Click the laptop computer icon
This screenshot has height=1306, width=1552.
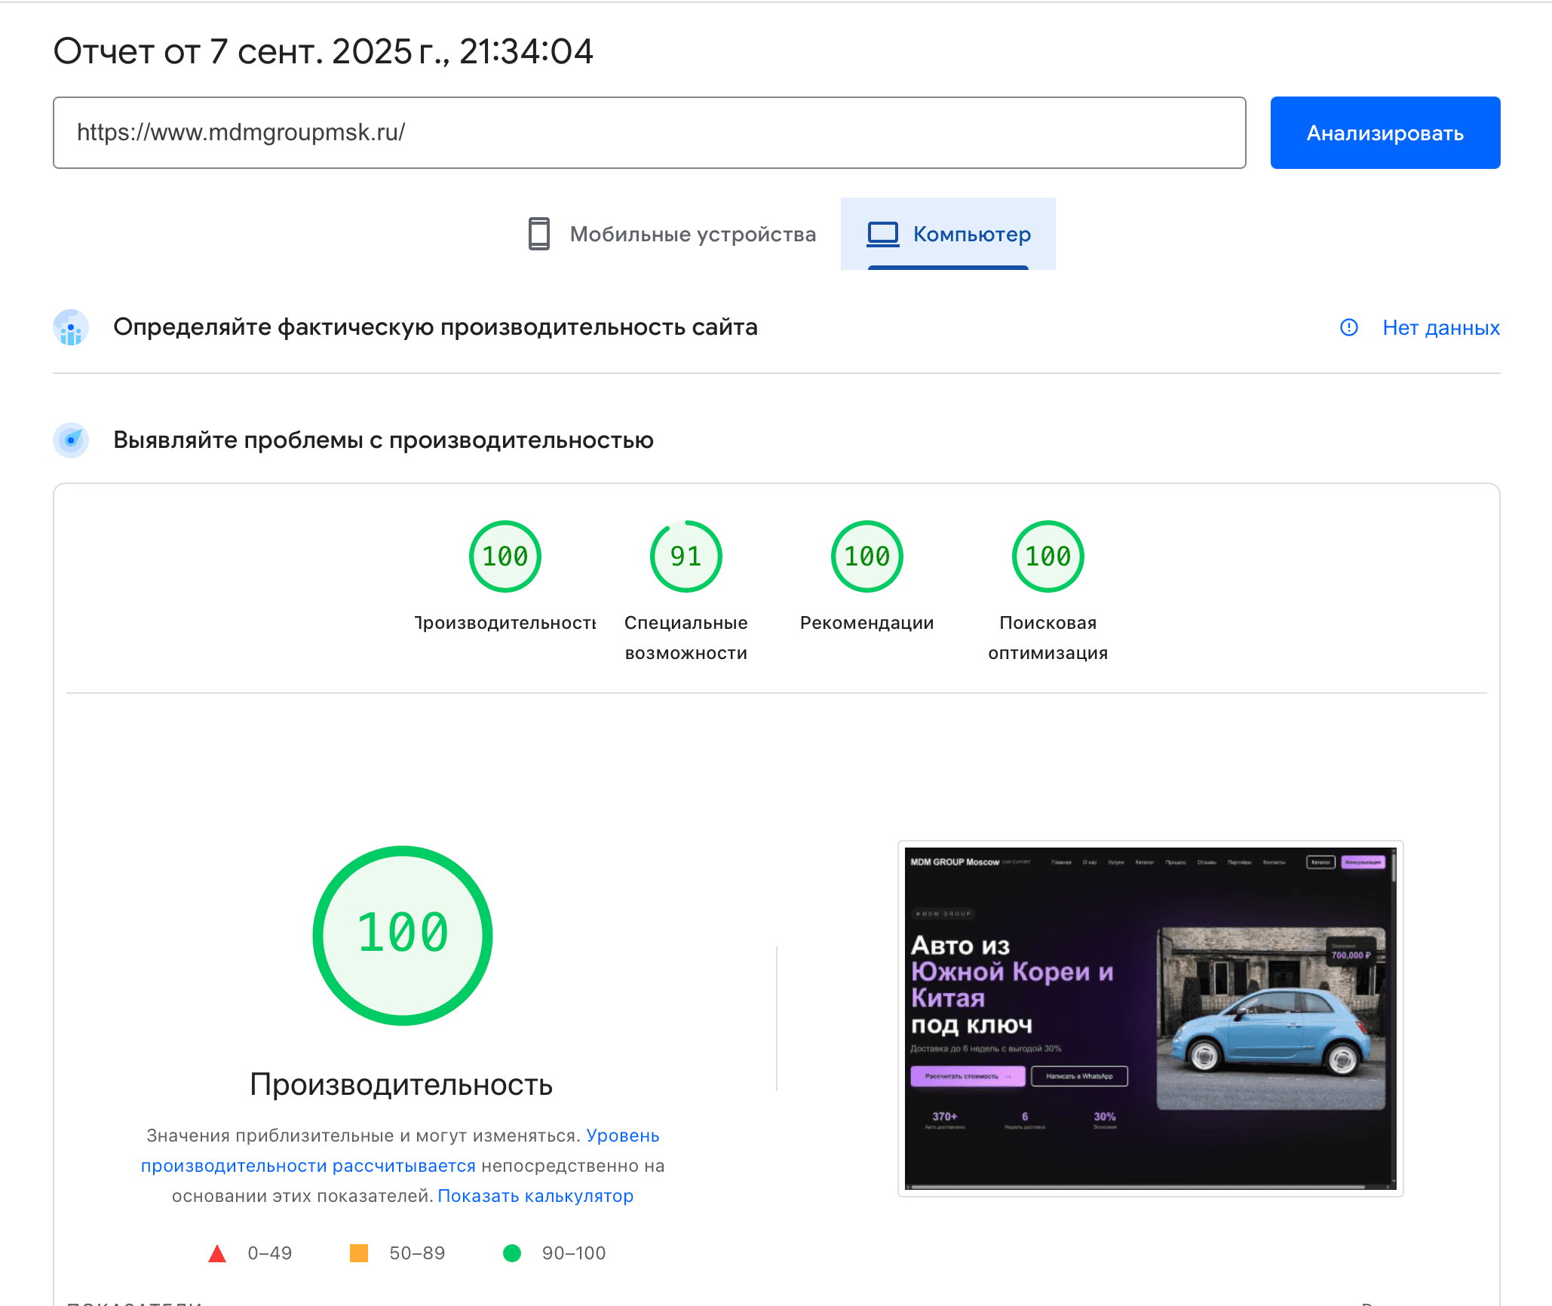882,234
